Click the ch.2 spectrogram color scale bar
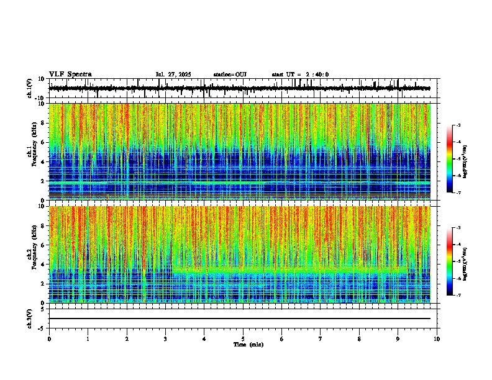 [449, 261]
